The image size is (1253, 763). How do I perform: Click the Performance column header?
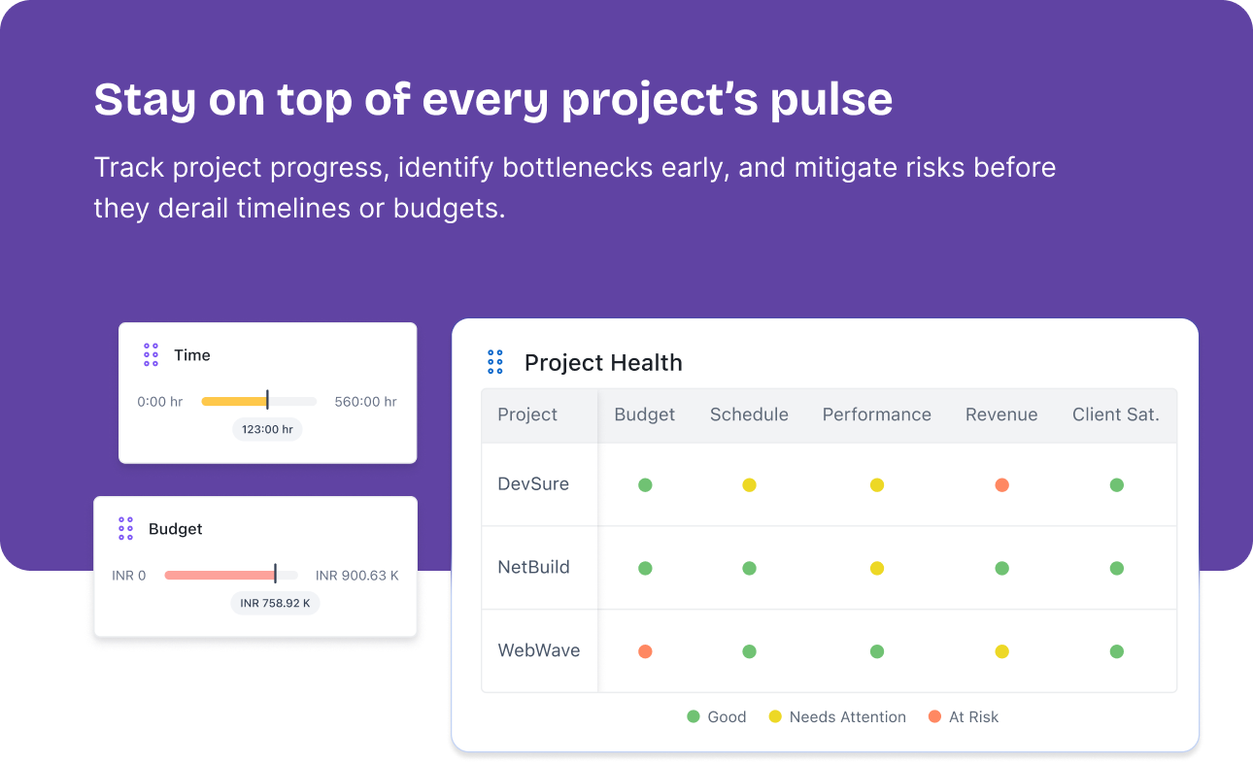(x=877, y=415)
